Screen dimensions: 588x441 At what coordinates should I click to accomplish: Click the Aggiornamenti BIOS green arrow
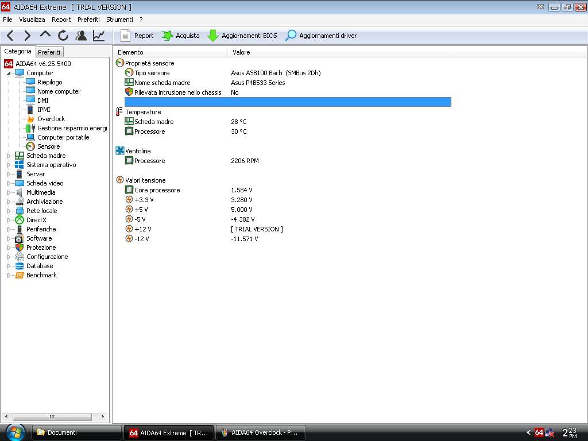click(x=213, y=36)
